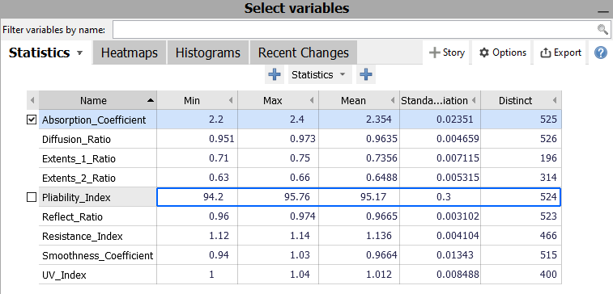
Task: Expand the Statistics view dropdown arrow
Action: pyautogui.click(x=79, y=53)
